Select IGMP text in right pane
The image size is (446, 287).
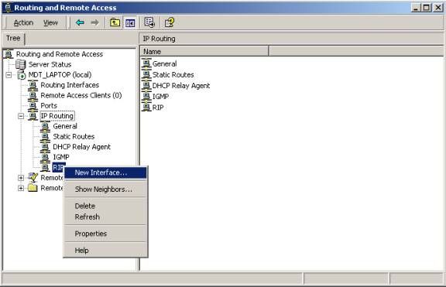pos(161,97)
